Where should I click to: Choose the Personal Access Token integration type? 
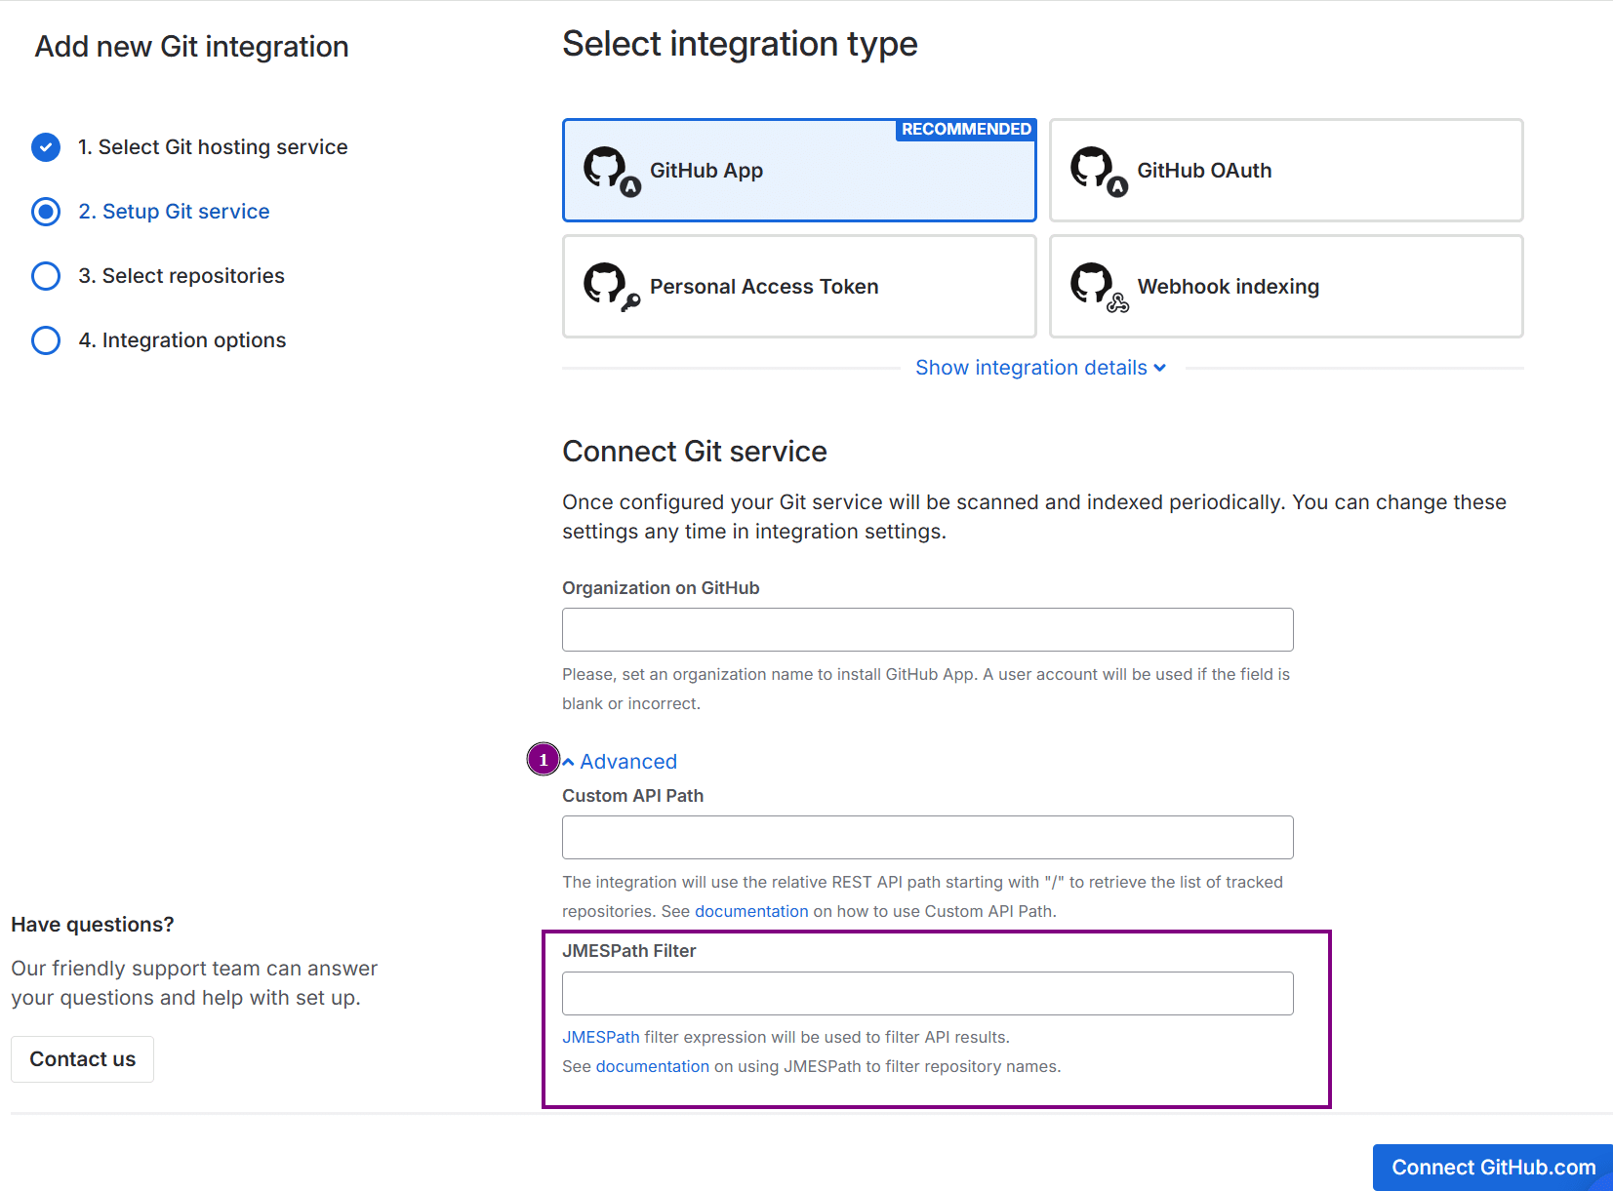[x=798, y=287]
